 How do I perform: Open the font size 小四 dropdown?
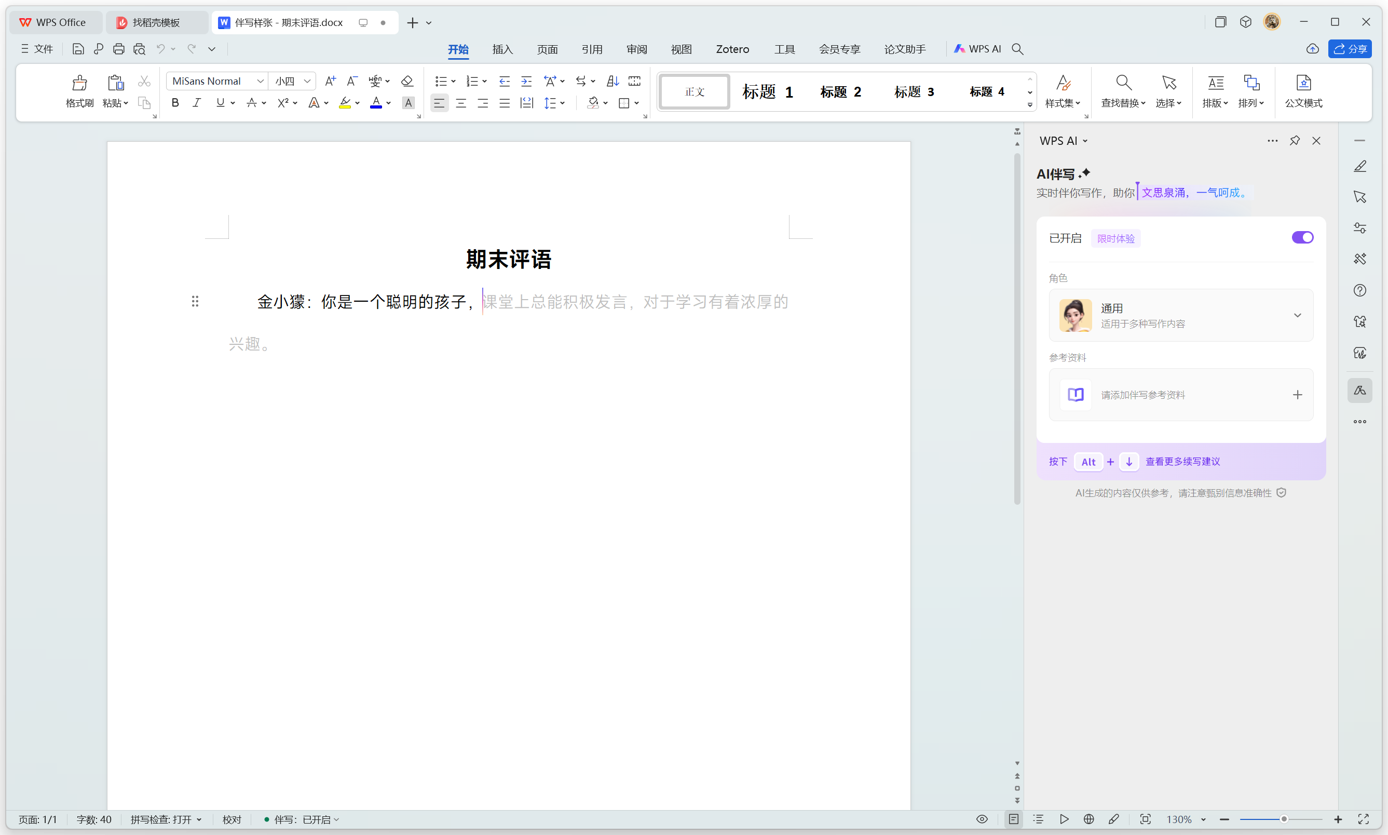[307, 81]
